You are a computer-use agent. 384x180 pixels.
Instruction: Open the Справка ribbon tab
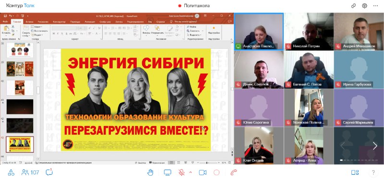tap(160, 22)
